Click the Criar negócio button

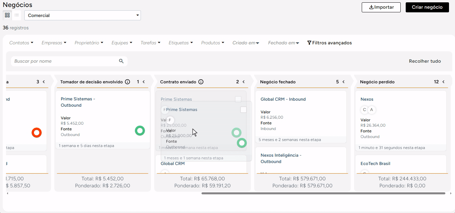pos(427,7)
